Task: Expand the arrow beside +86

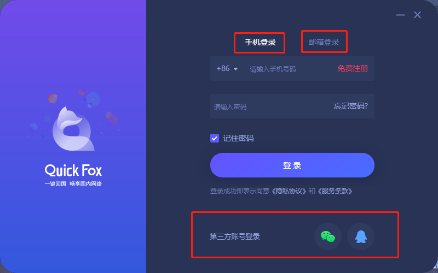Action: tap(235, 69)
